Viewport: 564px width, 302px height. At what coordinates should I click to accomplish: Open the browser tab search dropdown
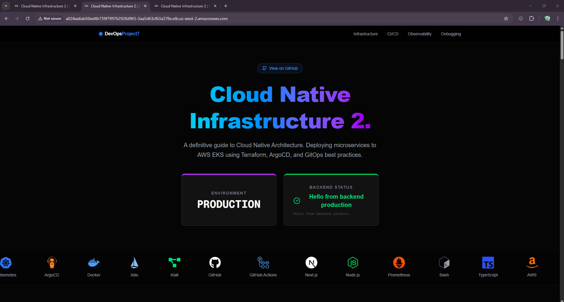6,6
